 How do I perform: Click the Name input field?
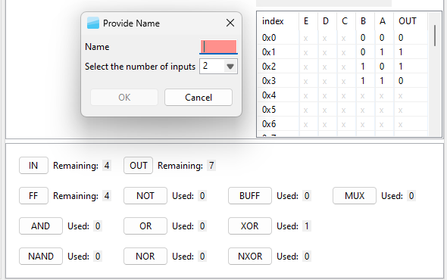click(x=218, y=47)
